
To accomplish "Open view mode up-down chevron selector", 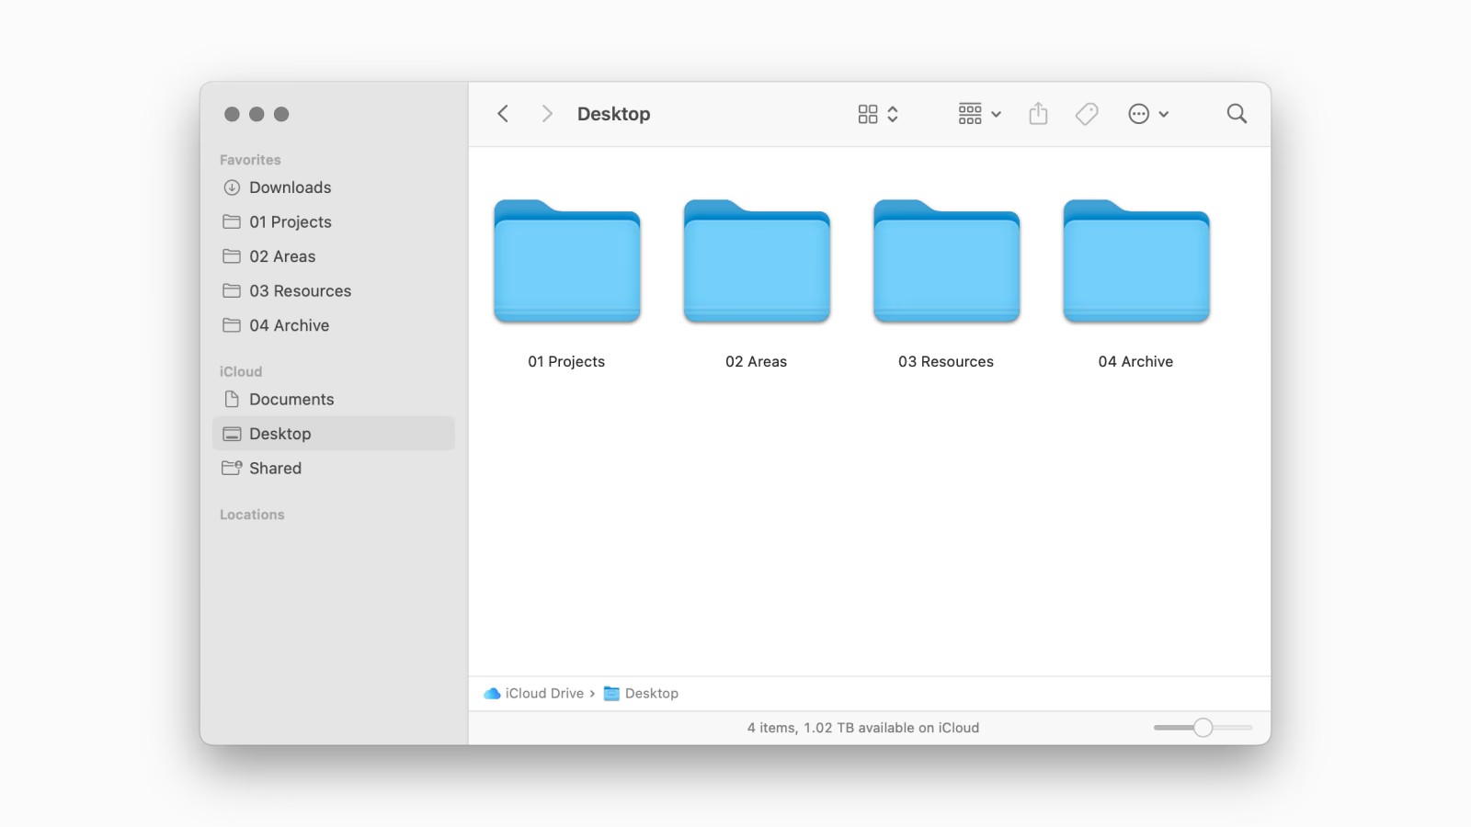I will [893, 114].
